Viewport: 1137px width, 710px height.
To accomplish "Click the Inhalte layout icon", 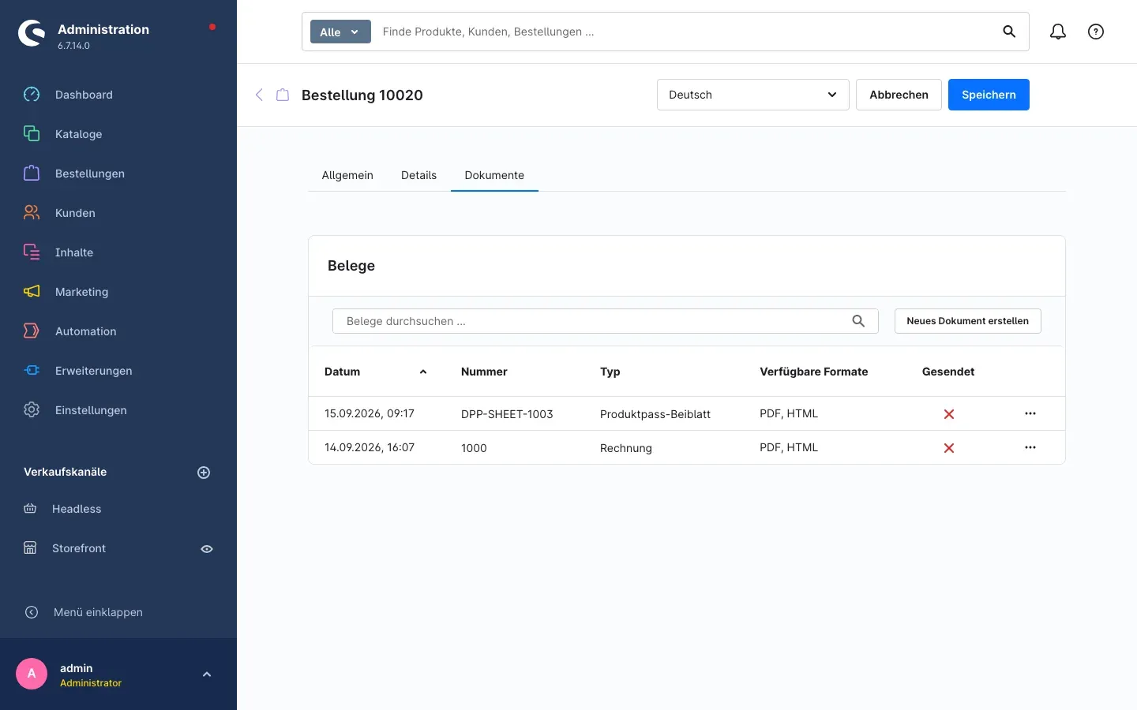I will [32, 252].
